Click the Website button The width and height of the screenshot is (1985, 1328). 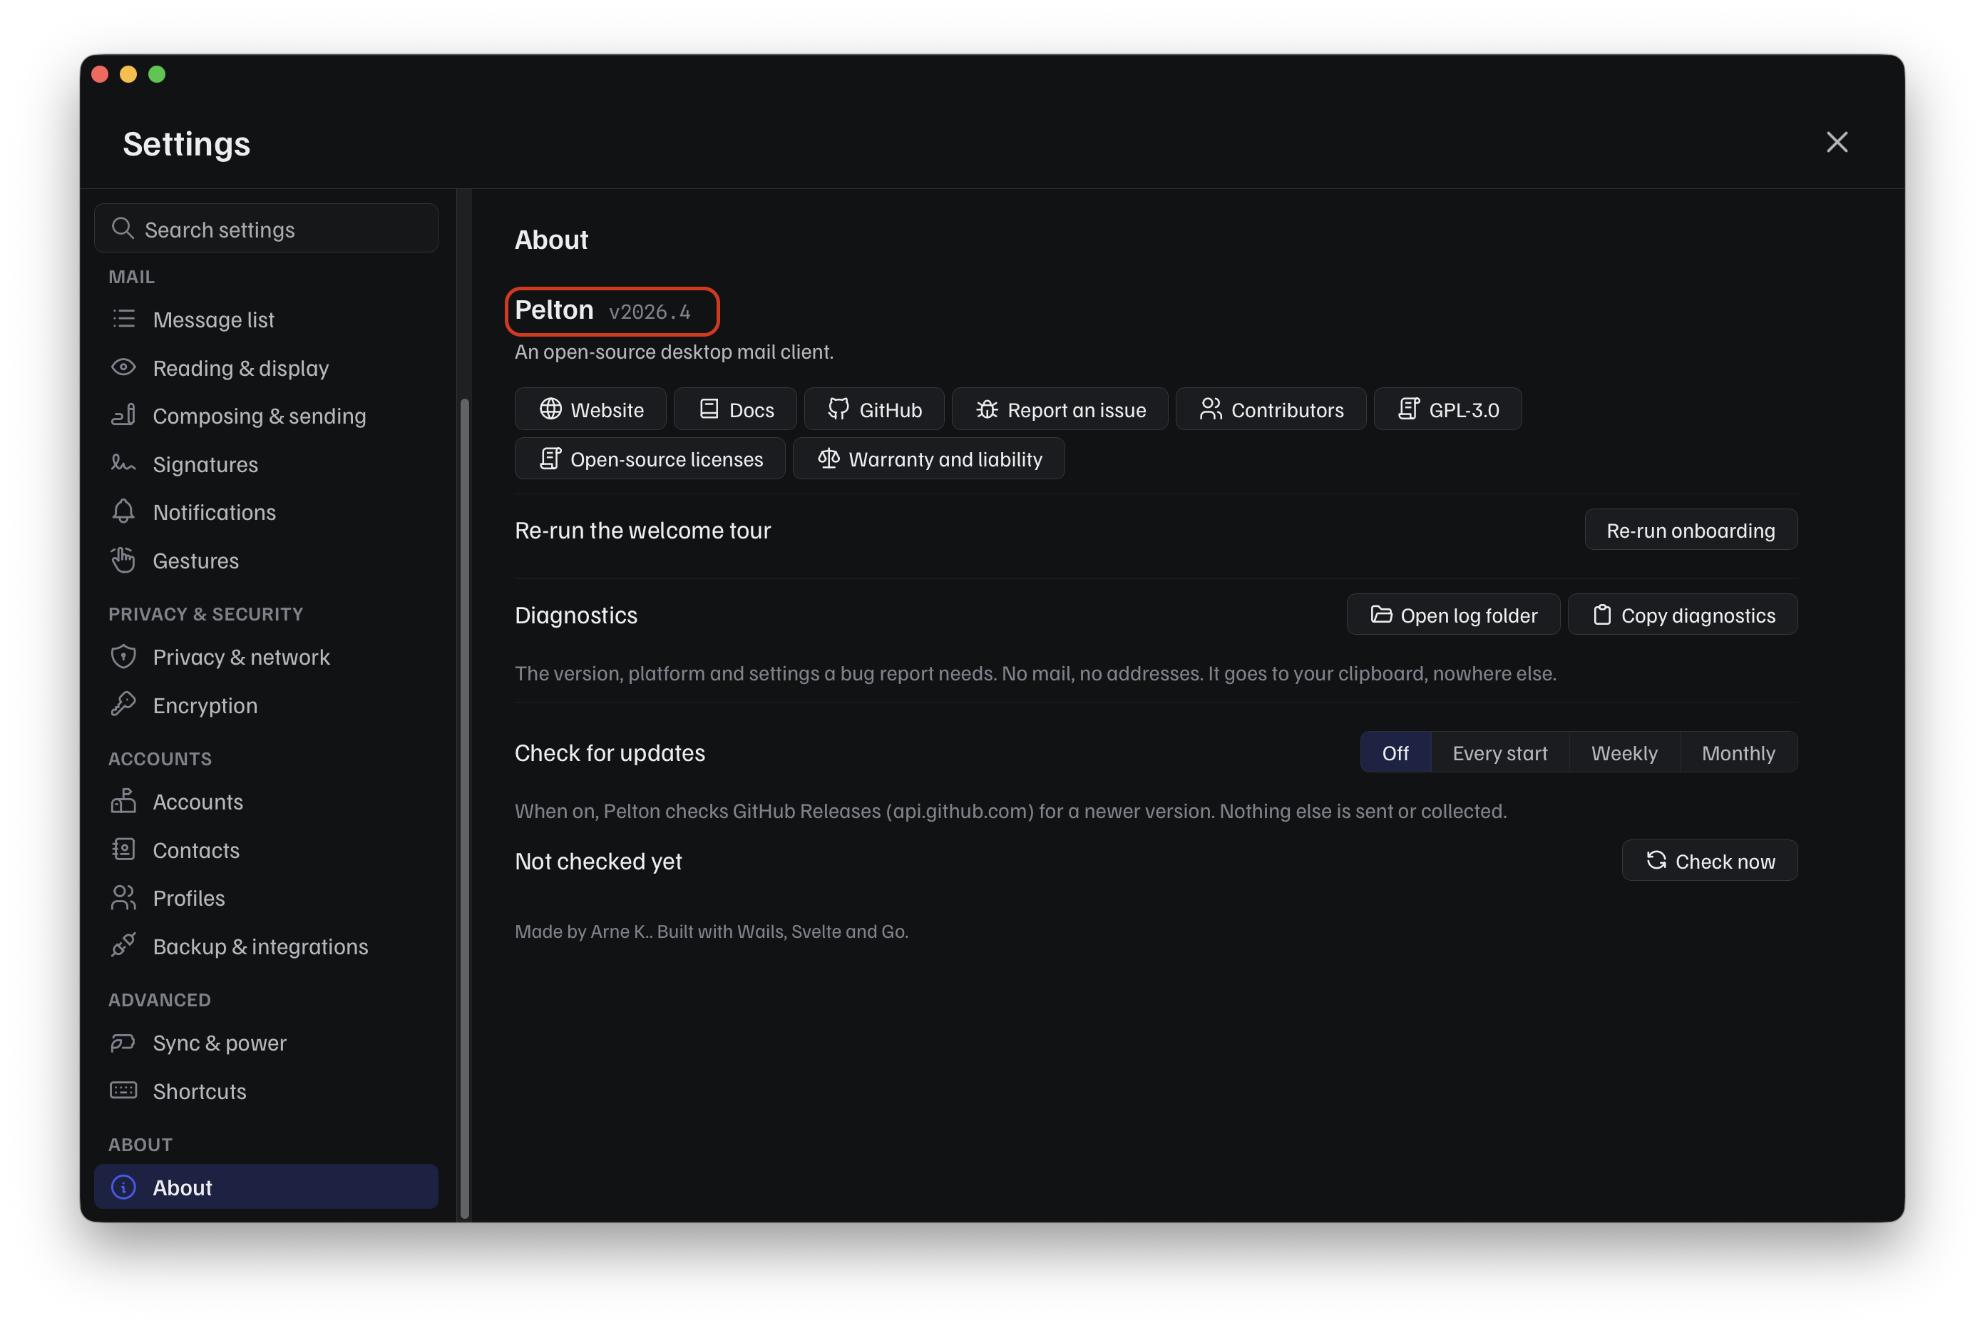tap(590, 409)
